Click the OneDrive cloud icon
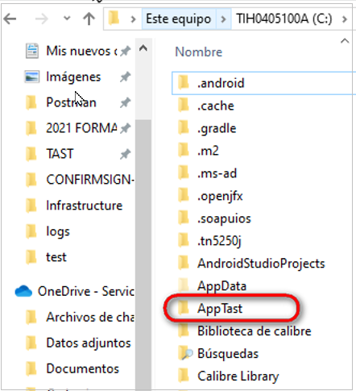This screenshot has width=356, height=391. point(23,291)
